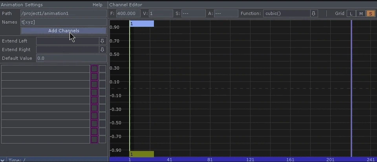Click the topmost purple channel color box

click(94, 68)
